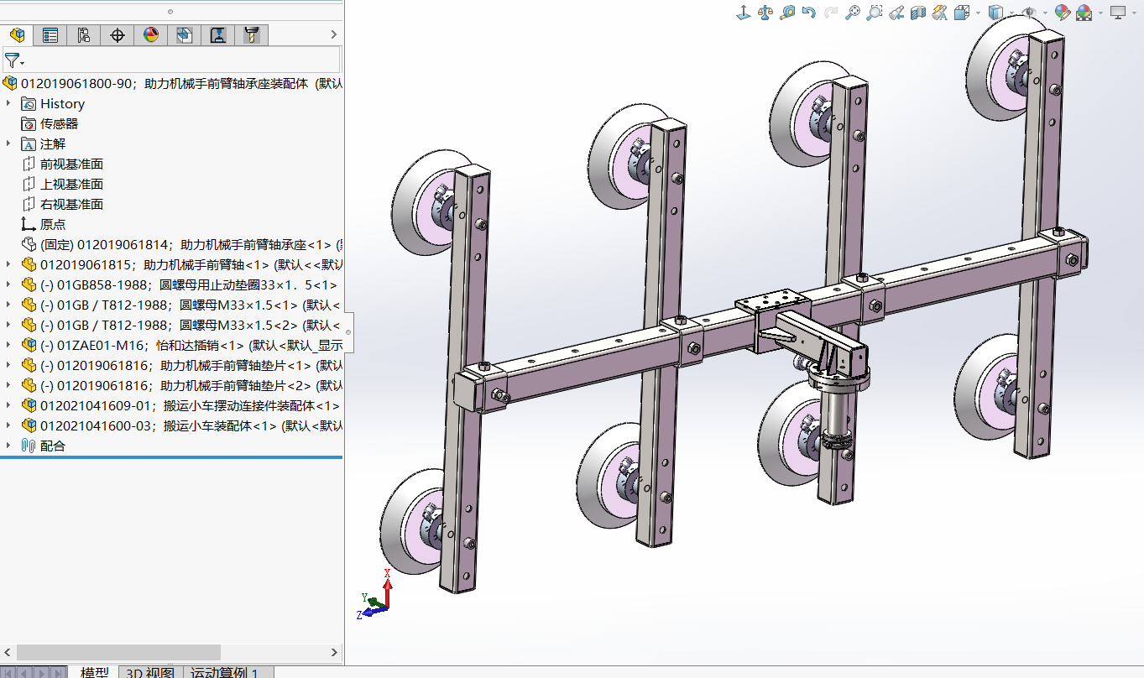Expand the 搬运小车装配体<1> subassembly

pos(8,425)
